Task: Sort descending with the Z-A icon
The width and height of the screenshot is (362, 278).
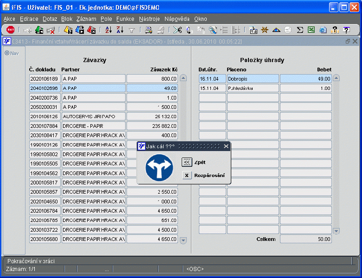Action: click(x=120, y=30)
